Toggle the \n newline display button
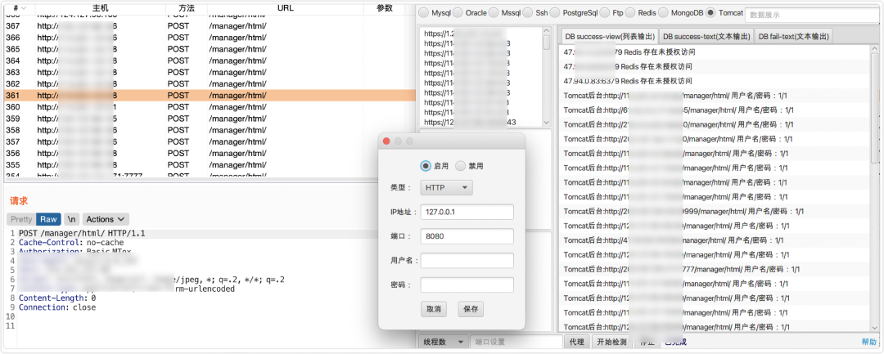884x354 pixels. click(x=71, y=219)
